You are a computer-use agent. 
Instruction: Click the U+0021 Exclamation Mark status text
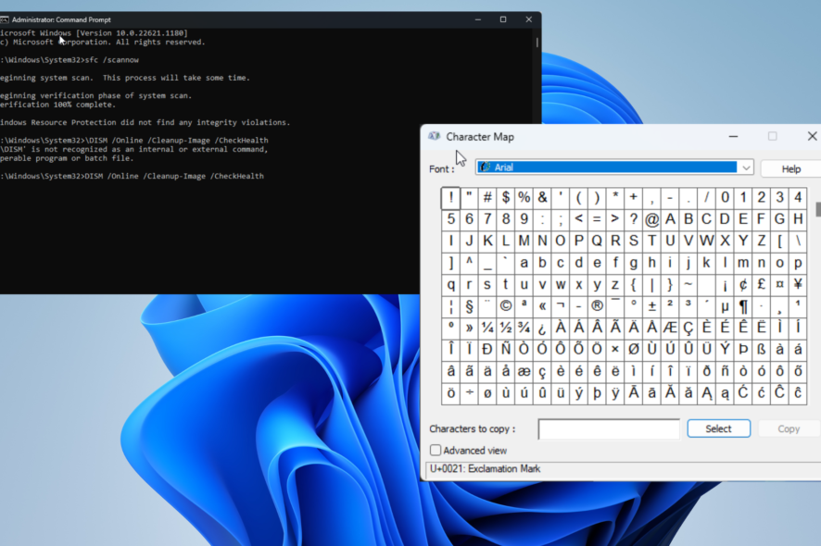(x=485, y=469)
